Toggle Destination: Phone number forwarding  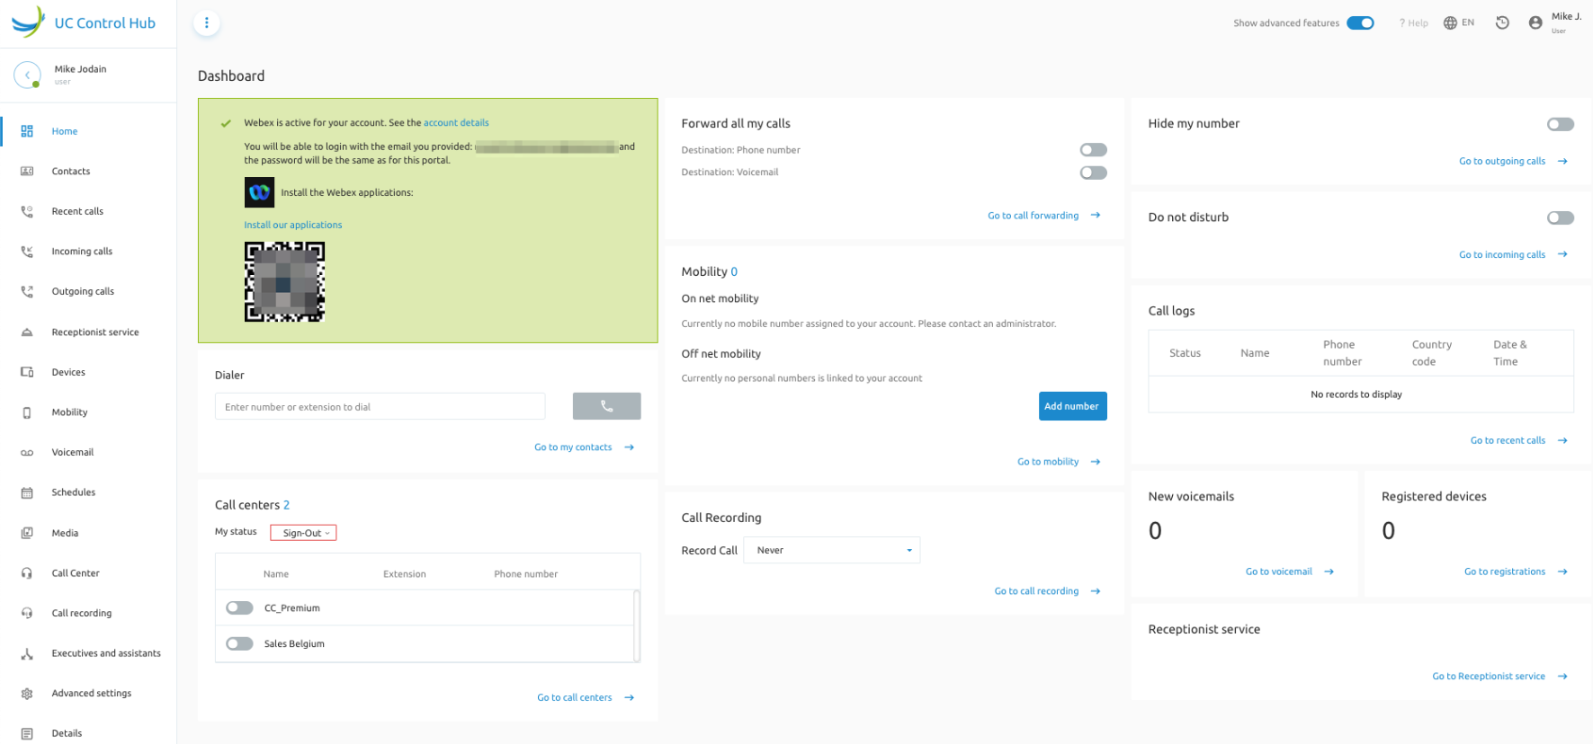1093,150
